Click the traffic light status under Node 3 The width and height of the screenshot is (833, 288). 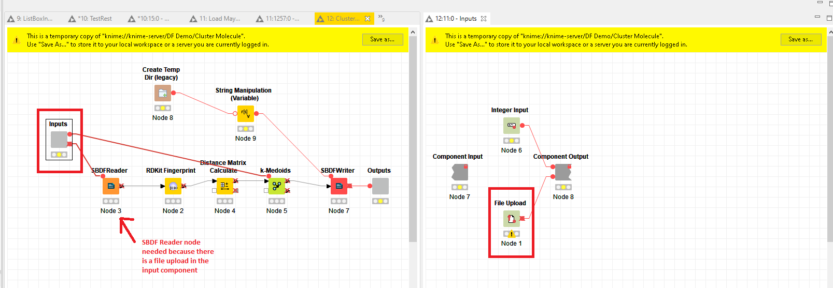[x=111, y=201]
